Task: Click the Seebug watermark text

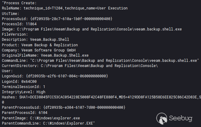Action: (180, 118)
